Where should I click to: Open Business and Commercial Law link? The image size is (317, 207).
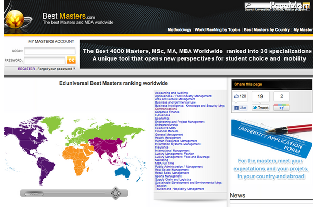coord(176,102)
